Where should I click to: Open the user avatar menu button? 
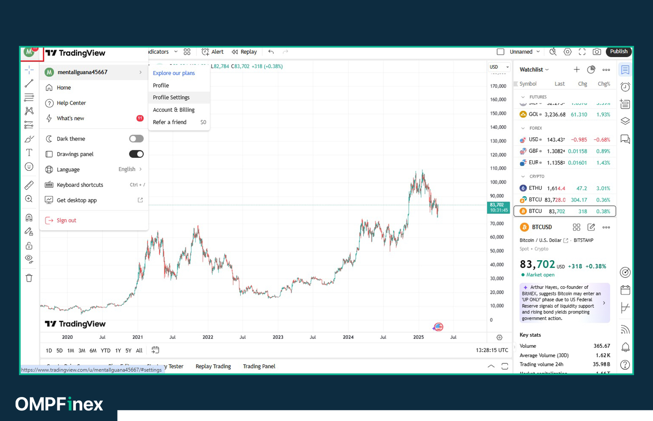29,52
